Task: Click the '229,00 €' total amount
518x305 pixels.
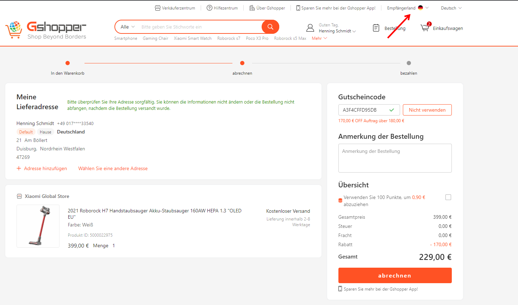Action: click(435, 257)
